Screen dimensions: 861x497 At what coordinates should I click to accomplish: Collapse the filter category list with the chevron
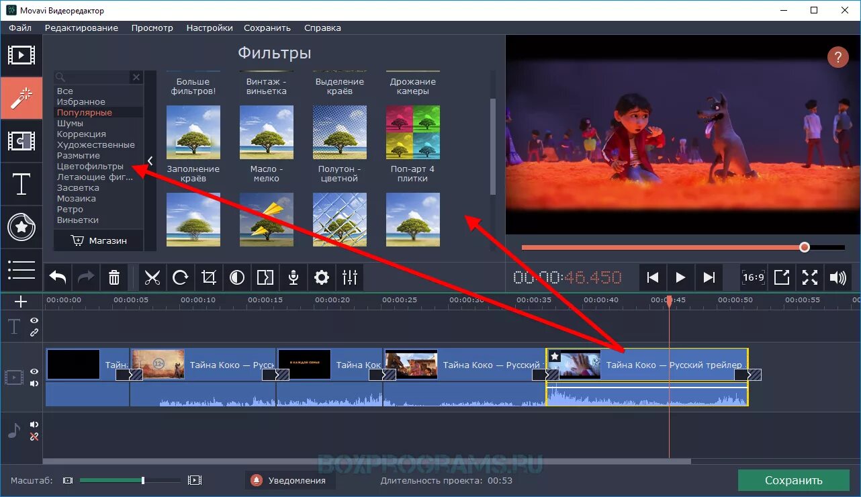(150, 161)
